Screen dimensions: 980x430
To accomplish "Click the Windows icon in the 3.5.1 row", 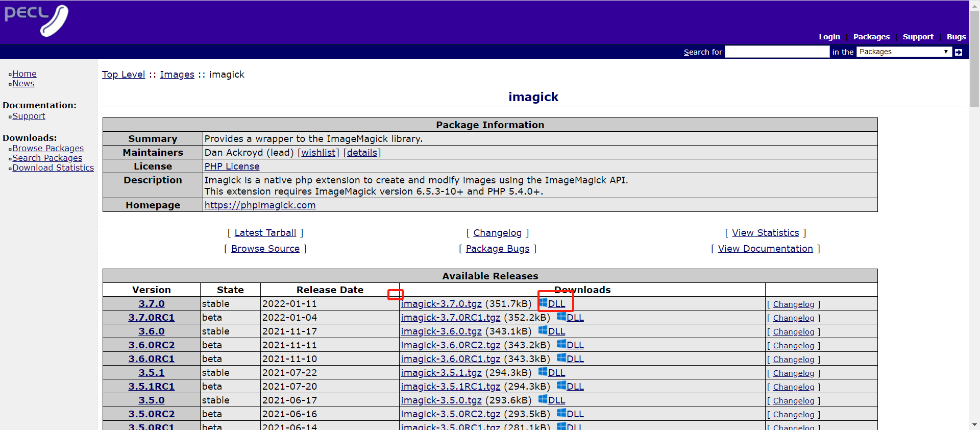I will point(543,372).
